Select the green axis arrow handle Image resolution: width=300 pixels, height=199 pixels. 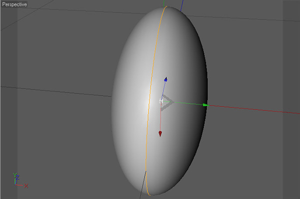point(206,105)
